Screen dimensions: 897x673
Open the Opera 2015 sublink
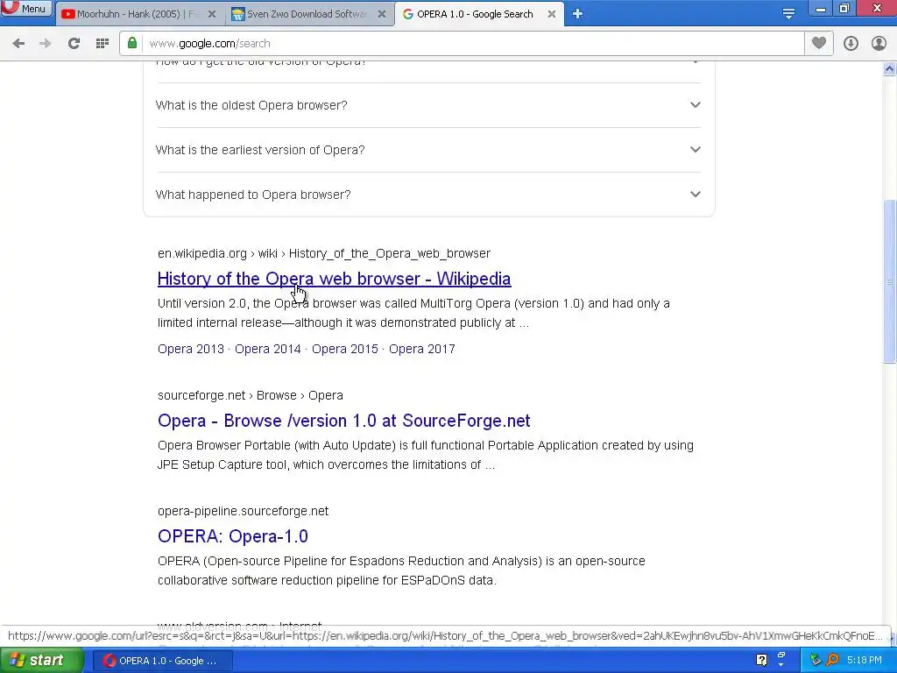coord(344,349)
